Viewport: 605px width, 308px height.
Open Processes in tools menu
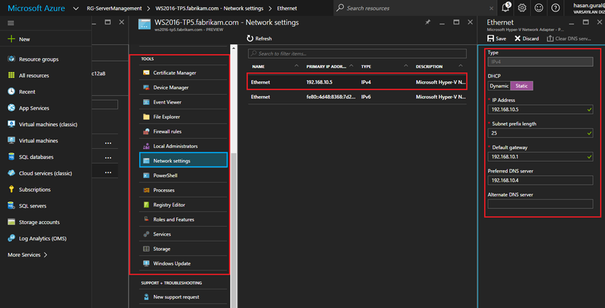click(x=183, y=190)
